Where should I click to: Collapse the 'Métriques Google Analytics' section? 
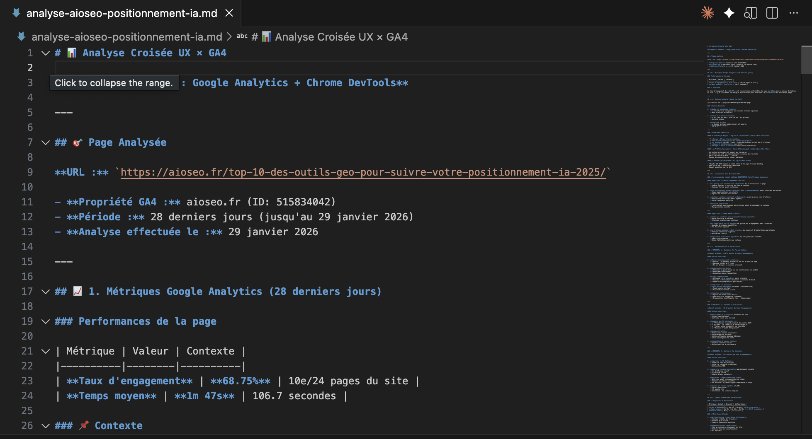[x=45, y=291]
